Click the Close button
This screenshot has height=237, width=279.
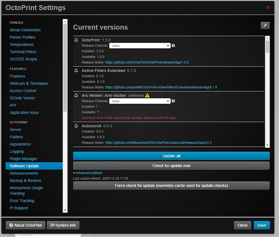pos(243,225)
